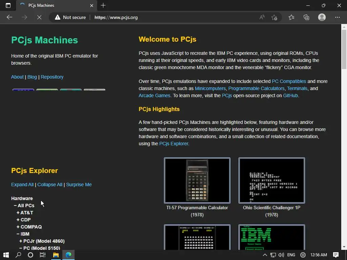Viewport: 347px width, 260px height.
Task: Click the PCjs Machines site title
Action: [x=44, y=40]
